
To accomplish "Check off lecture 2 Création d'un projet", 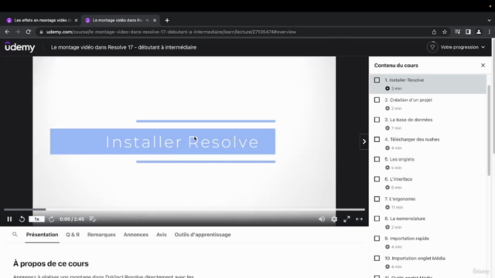I will (x=377, y=100).
